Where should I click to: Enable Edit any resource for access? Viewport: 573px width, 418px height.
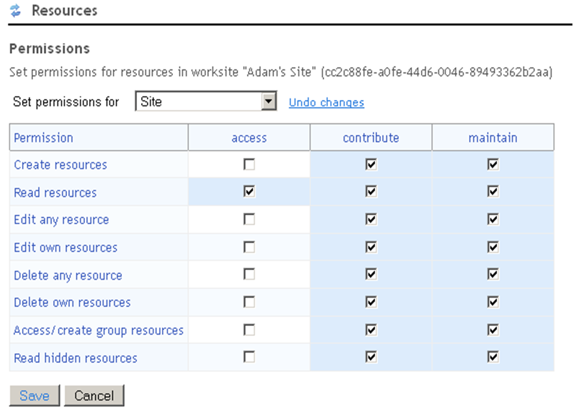click(249, 220)
